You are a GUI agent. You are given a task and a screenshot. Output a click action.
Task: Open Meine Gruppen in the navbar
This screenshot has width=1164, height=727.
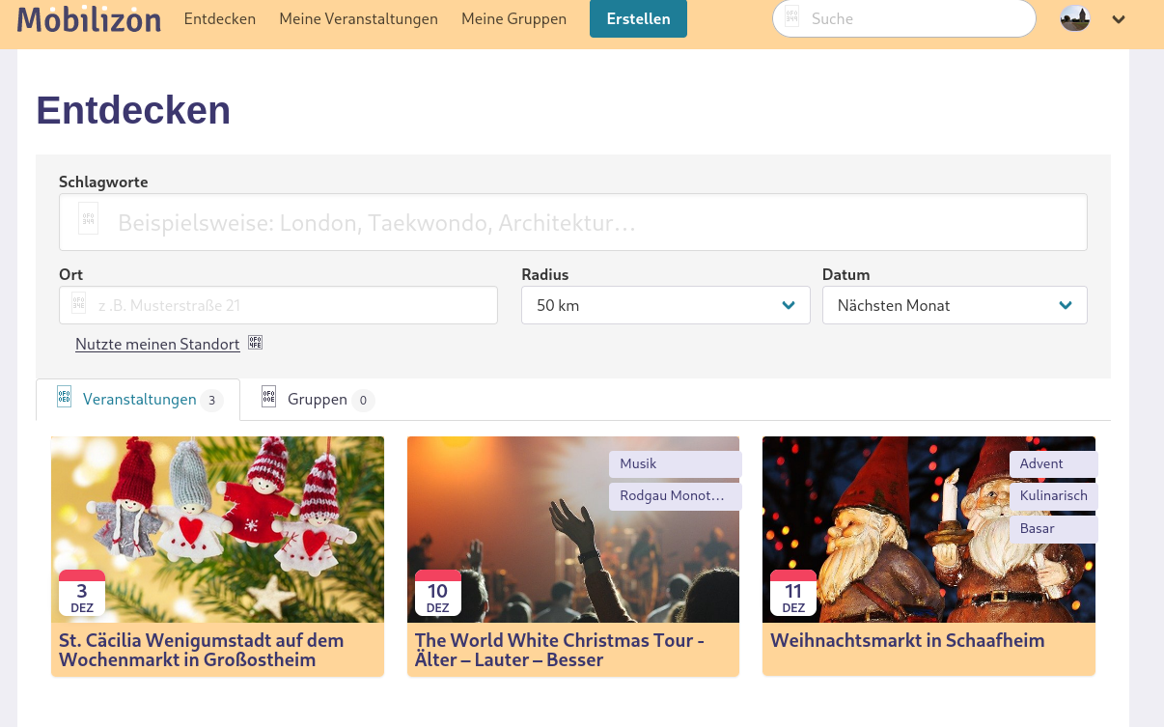point(513,18)
